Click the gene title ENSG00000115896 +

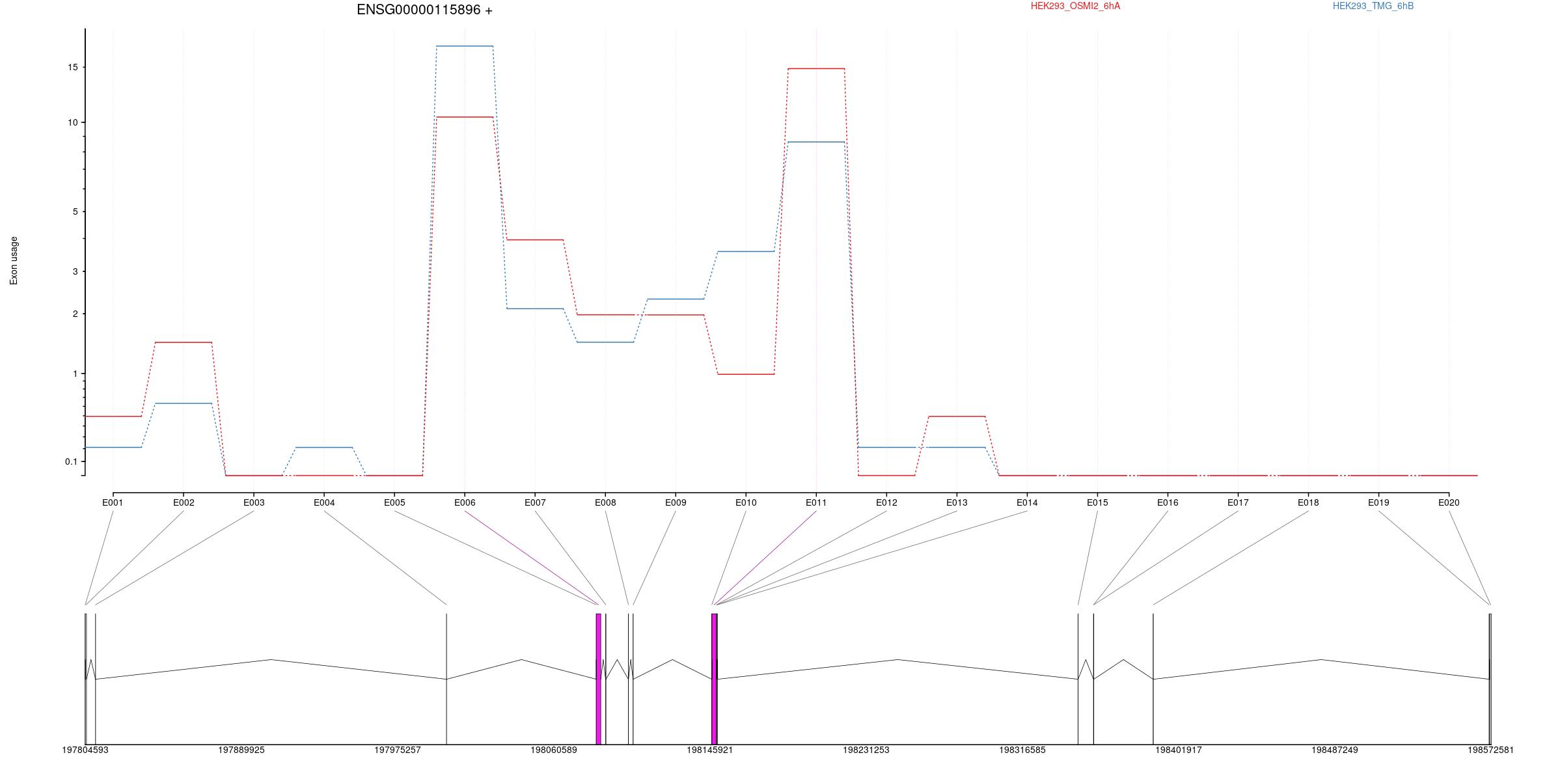click(424, 10)
